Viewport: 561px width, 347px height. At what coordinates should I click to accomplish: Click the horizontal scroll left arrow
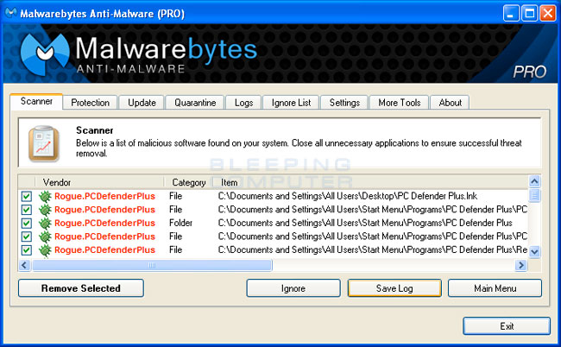point(24,265)
